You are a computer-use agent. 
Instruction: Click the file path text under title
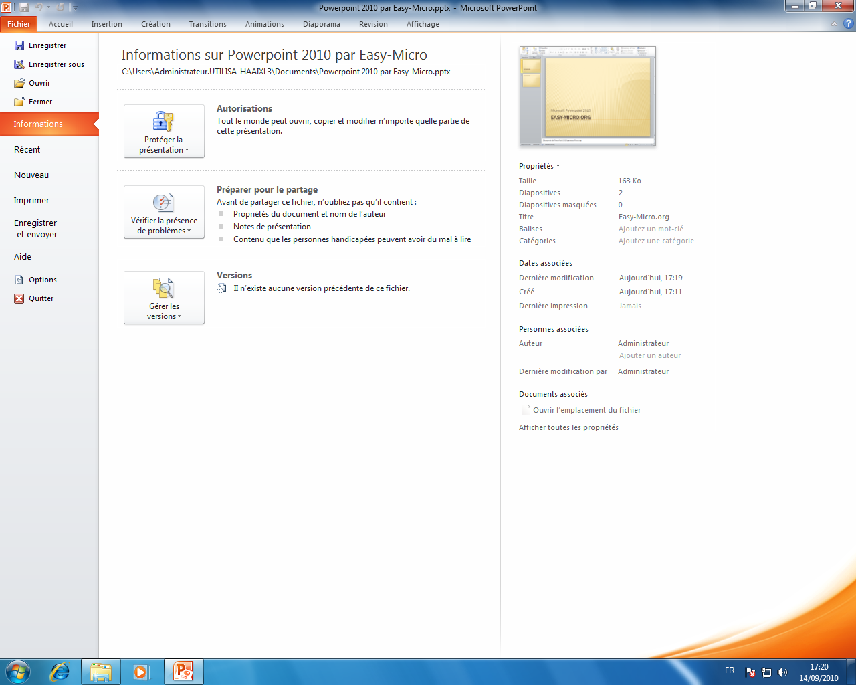tap(286, 72)
